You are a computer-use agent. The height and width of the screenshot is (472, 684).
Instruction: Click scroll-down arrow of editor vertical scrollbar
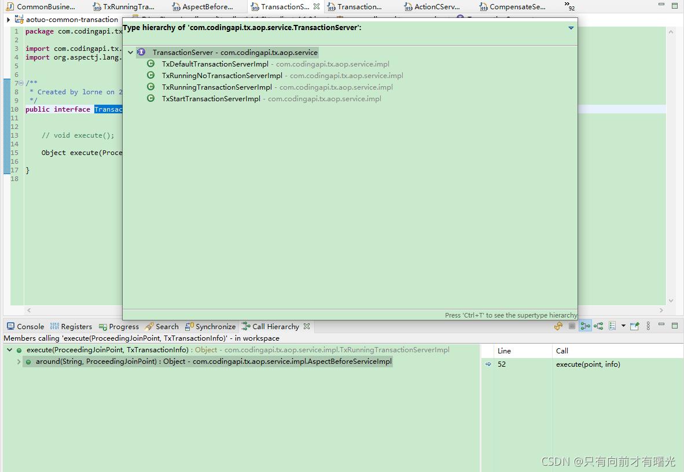click(671, 301)
